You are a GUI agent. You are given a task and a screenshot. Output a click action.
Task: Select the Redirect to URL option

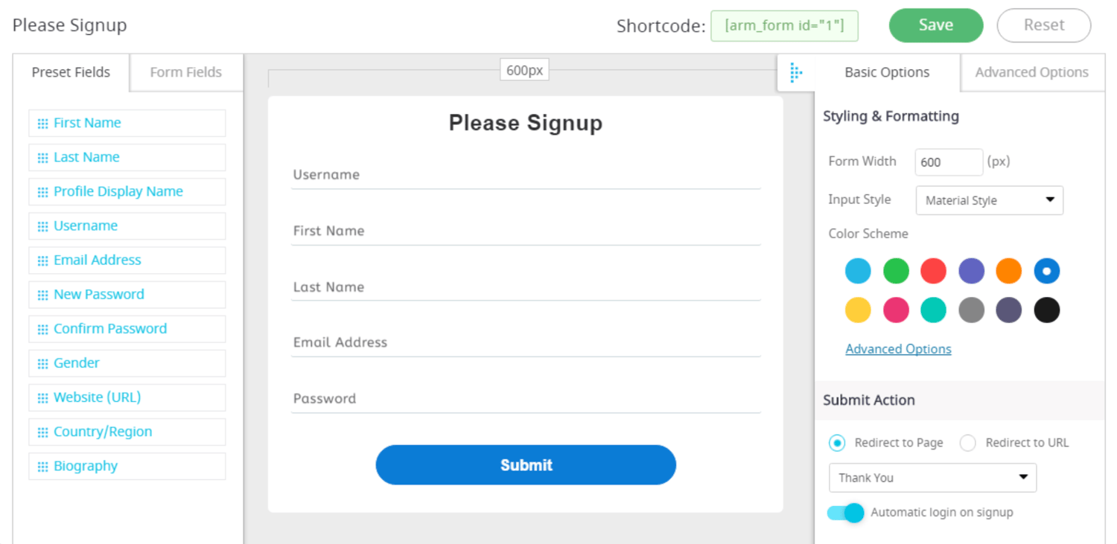pos(967,443)
